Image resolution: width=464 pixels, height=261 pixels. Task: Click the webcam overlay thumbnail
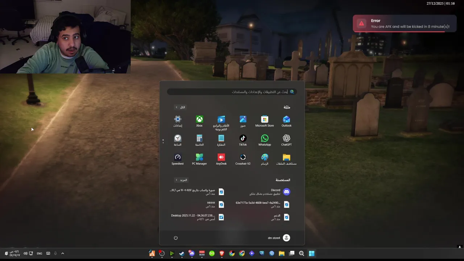(x=65, y=37)
